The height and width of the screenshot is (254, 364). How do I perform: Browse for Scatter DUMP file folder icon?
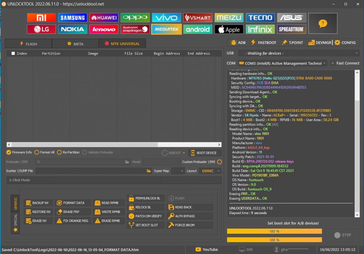[x=149, y=171]
